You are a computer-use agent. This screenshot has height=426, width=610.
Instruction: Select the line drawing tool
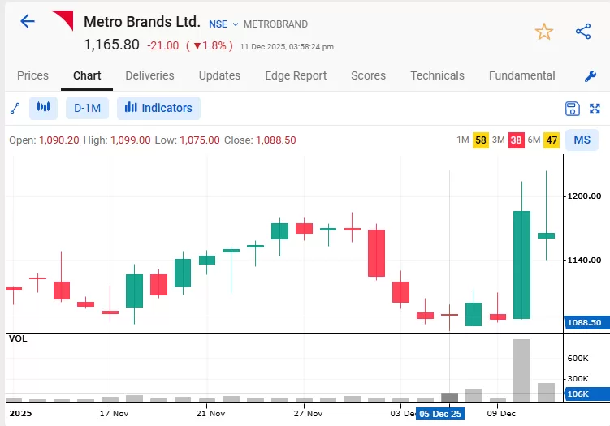tap(15, 108)
